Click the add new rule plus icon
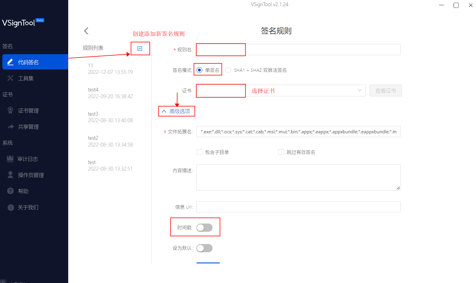 pos(140,49)
